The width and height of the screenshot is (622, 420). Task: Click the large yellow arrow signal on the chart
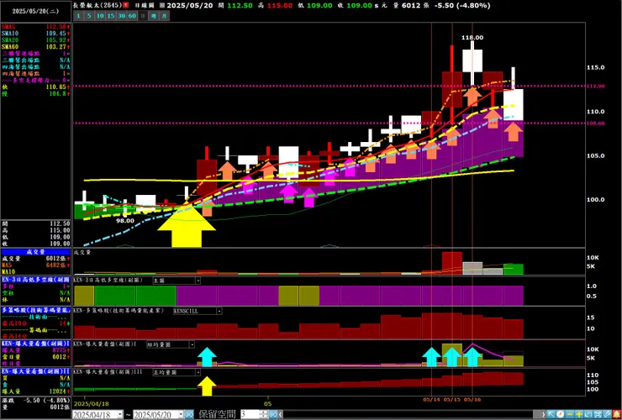186,225
